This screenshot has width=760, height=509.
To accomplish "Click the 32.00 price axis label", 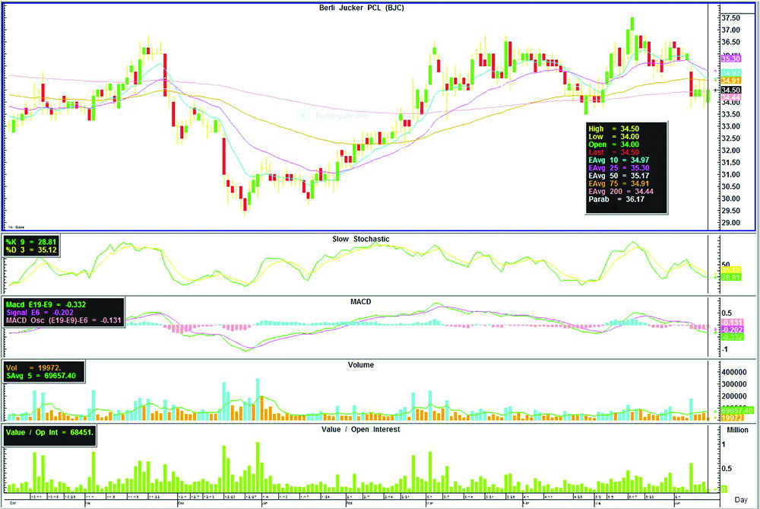I will pyautogui.click(x=731, y=151).
